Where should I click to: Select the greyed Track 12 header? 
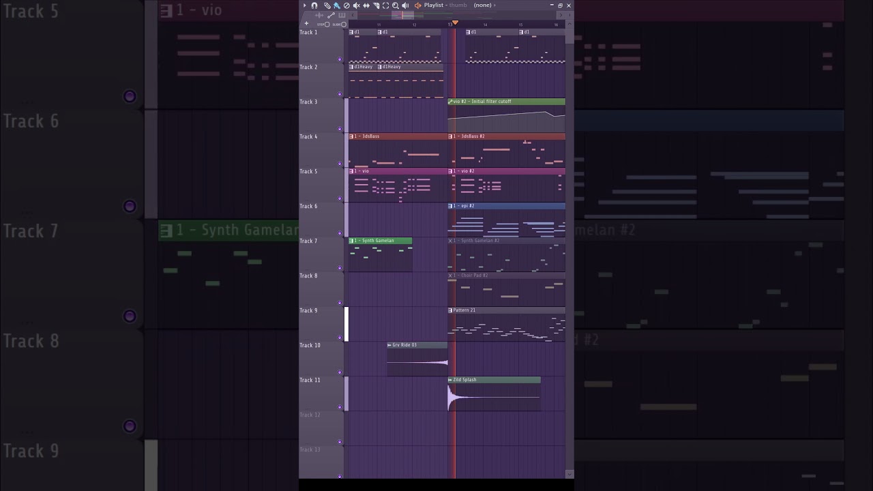pos(321,428)
